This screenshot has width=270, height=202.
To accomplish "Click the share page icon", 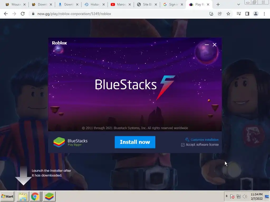I will pos(220,14).
